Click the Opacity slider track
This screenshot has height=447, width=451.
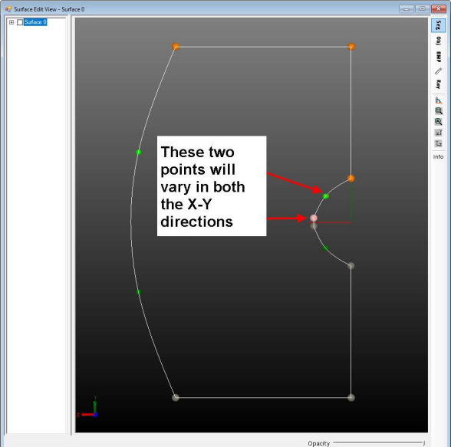click(x=379, y=442)
